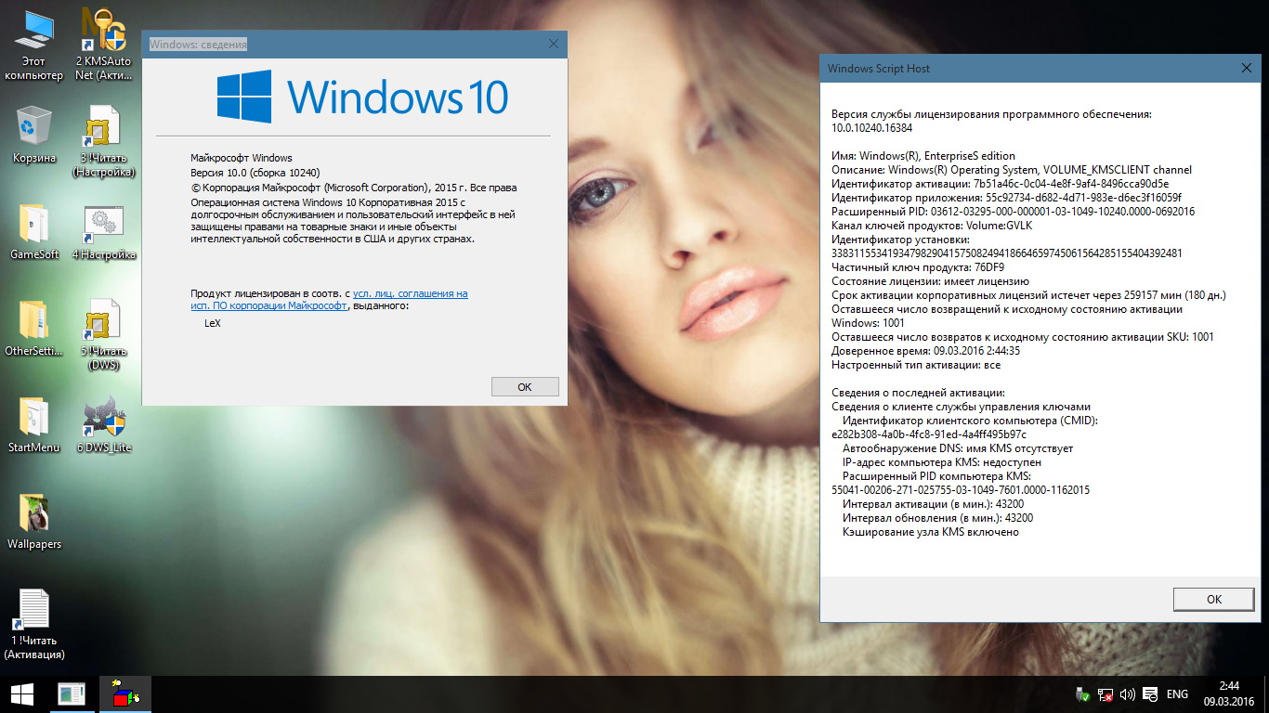Select the Wallpapers folder icon
1269x713 pixels.
33,515
